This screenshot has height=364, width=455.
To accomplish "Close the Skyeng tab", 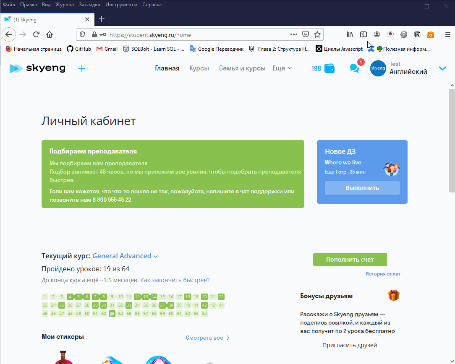I will 87,19.
